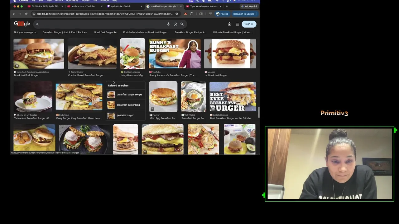Open a new tab
This screenshot has height=224, width=399.
coord(227,6)
